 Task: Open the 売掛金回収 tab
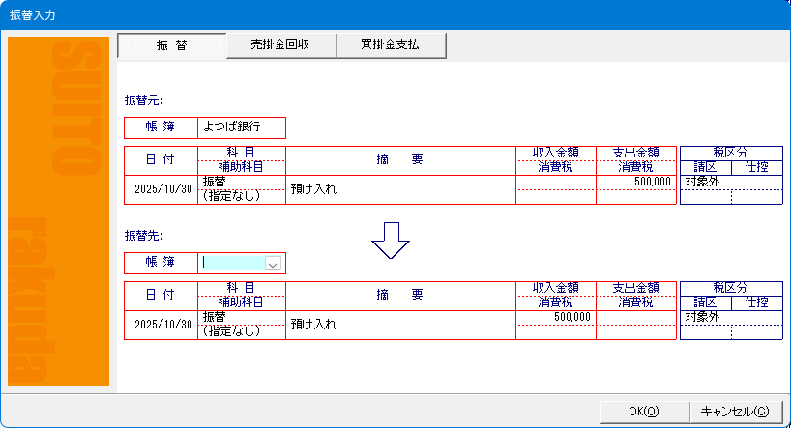coord(279,45)
